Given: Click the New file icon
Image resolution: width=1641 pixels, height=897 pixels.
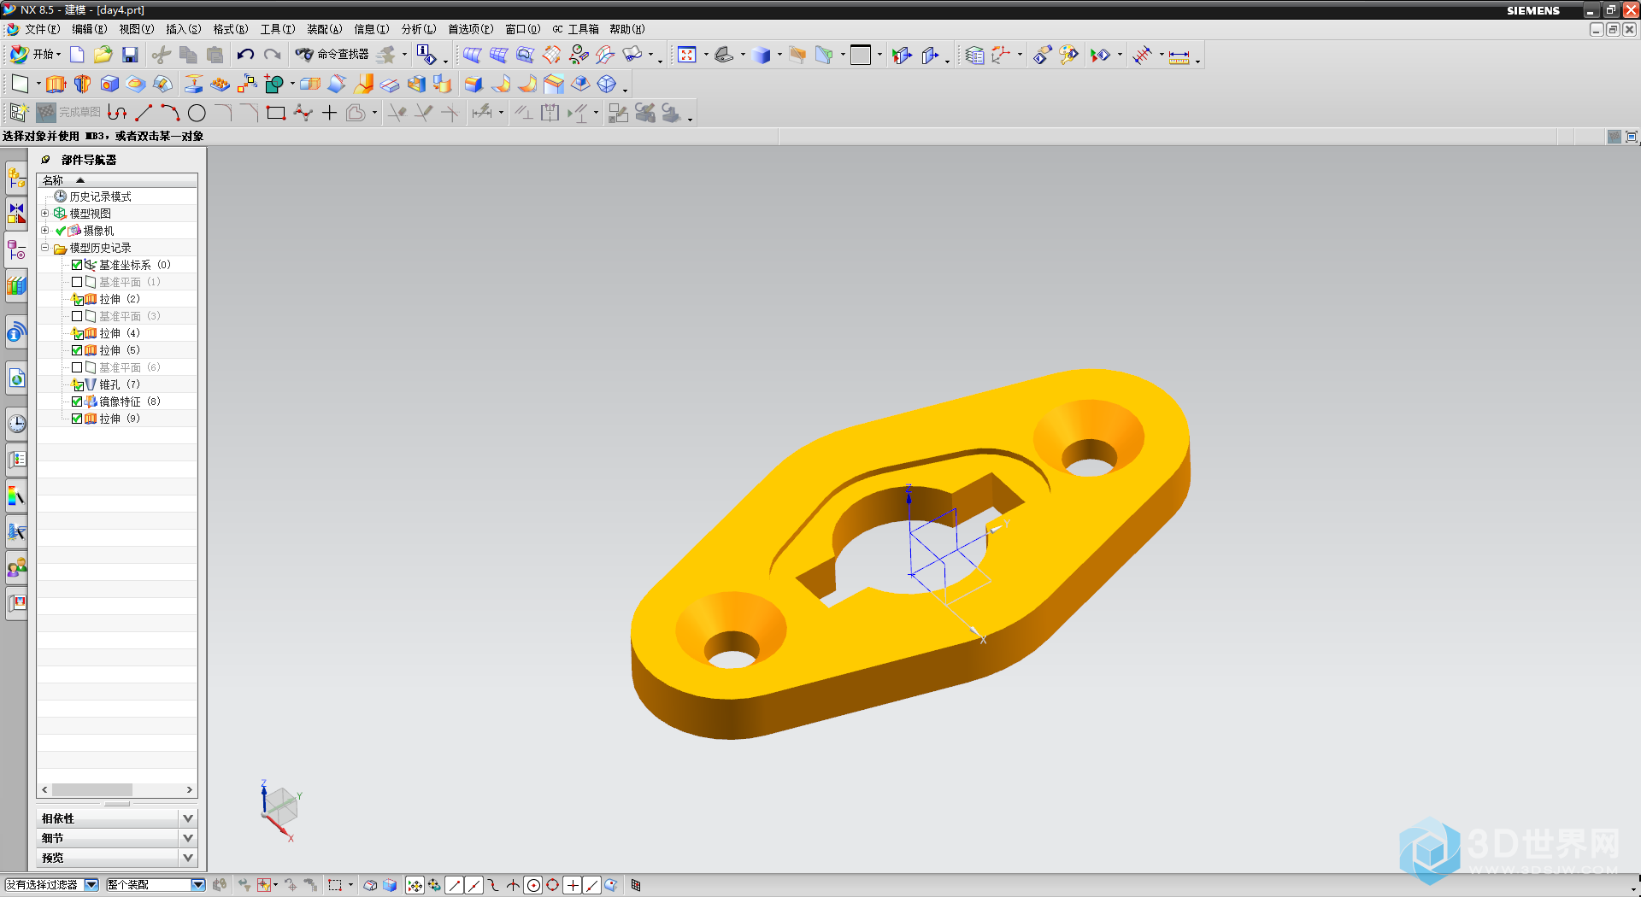Looking at the screenshot, I should (77, 55).
